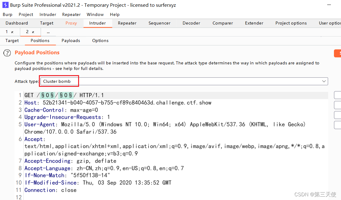Switch to the Target main tab
Image resolution: width=341 pixels, height=200 pixels.
pyautogui.click(x=47, y=23)
